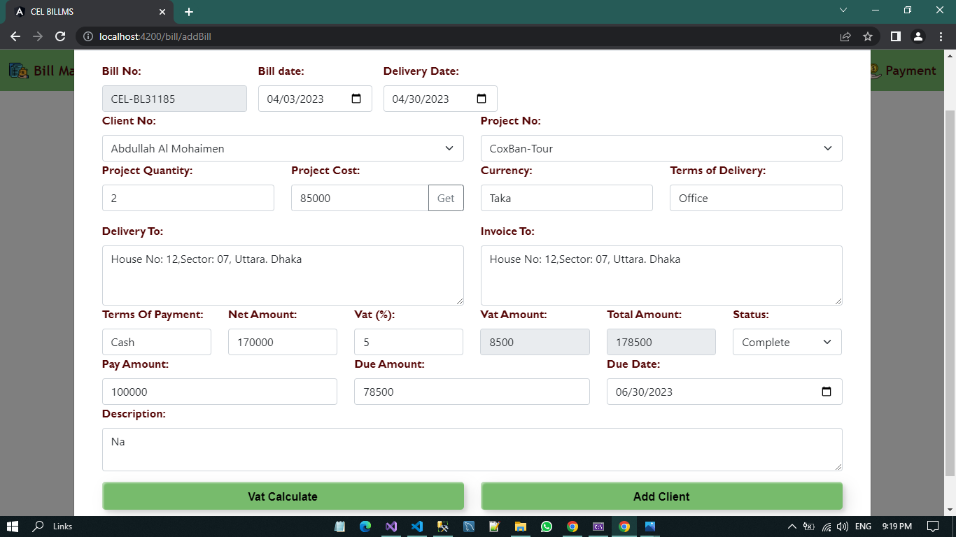Image resolution: width=956 pixels, height=537 pixels.
Task: Expand the Client No dropdown
Action: (283, 148)
